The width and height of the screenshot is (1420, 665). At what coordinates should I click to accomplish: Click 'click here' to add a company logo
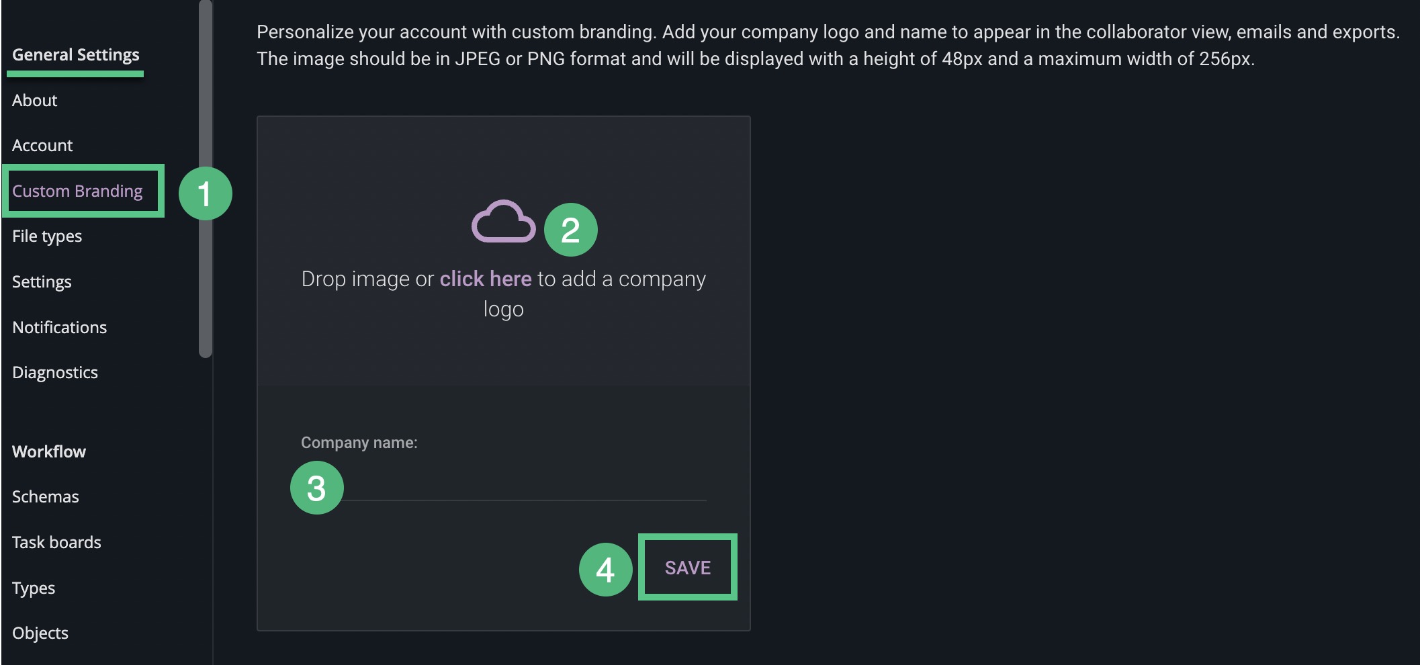(486, 279)
